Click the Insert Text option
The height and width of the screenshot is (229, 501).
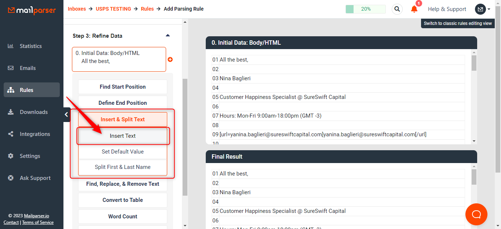(122, 136)
